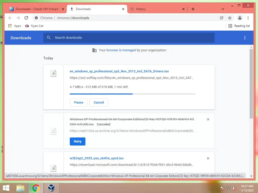Retry the canceled XP 64-bit download
The height and width of the screenshot is (193, 258).
click(78, 141)
